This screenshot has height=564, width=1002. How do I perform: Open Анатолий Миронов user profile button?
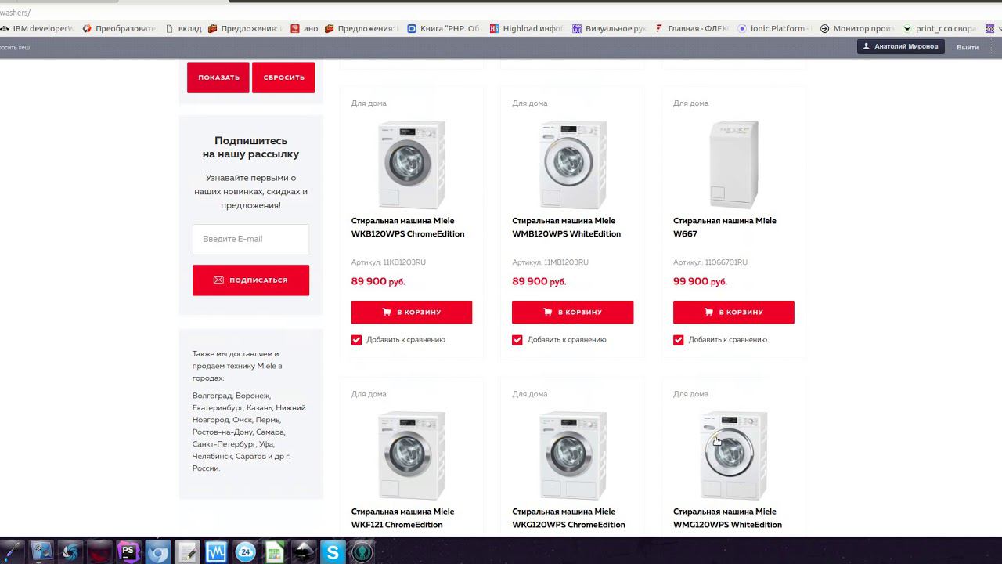click(900, 47)
